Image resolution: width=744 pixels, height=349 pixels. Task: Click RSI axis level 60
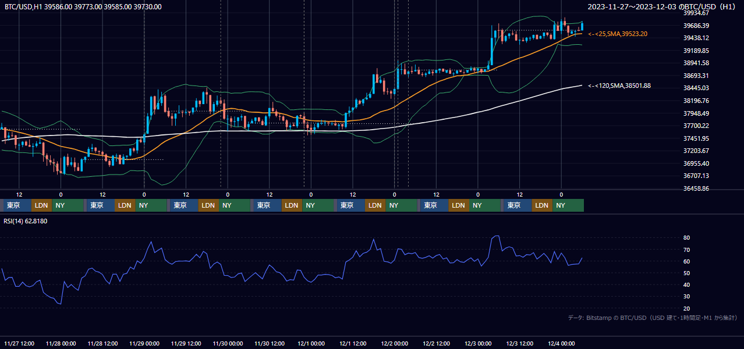(686, 261)
